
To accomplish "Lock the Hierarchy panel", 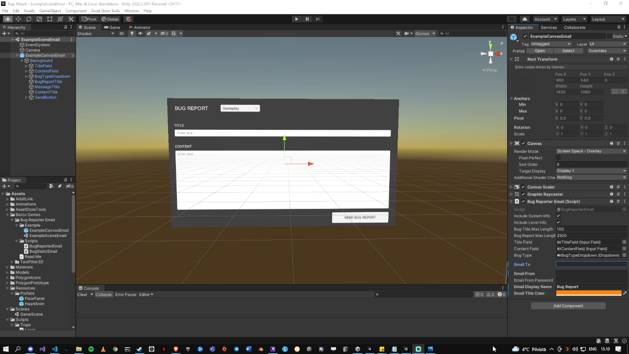I will [x=65, y=28].
